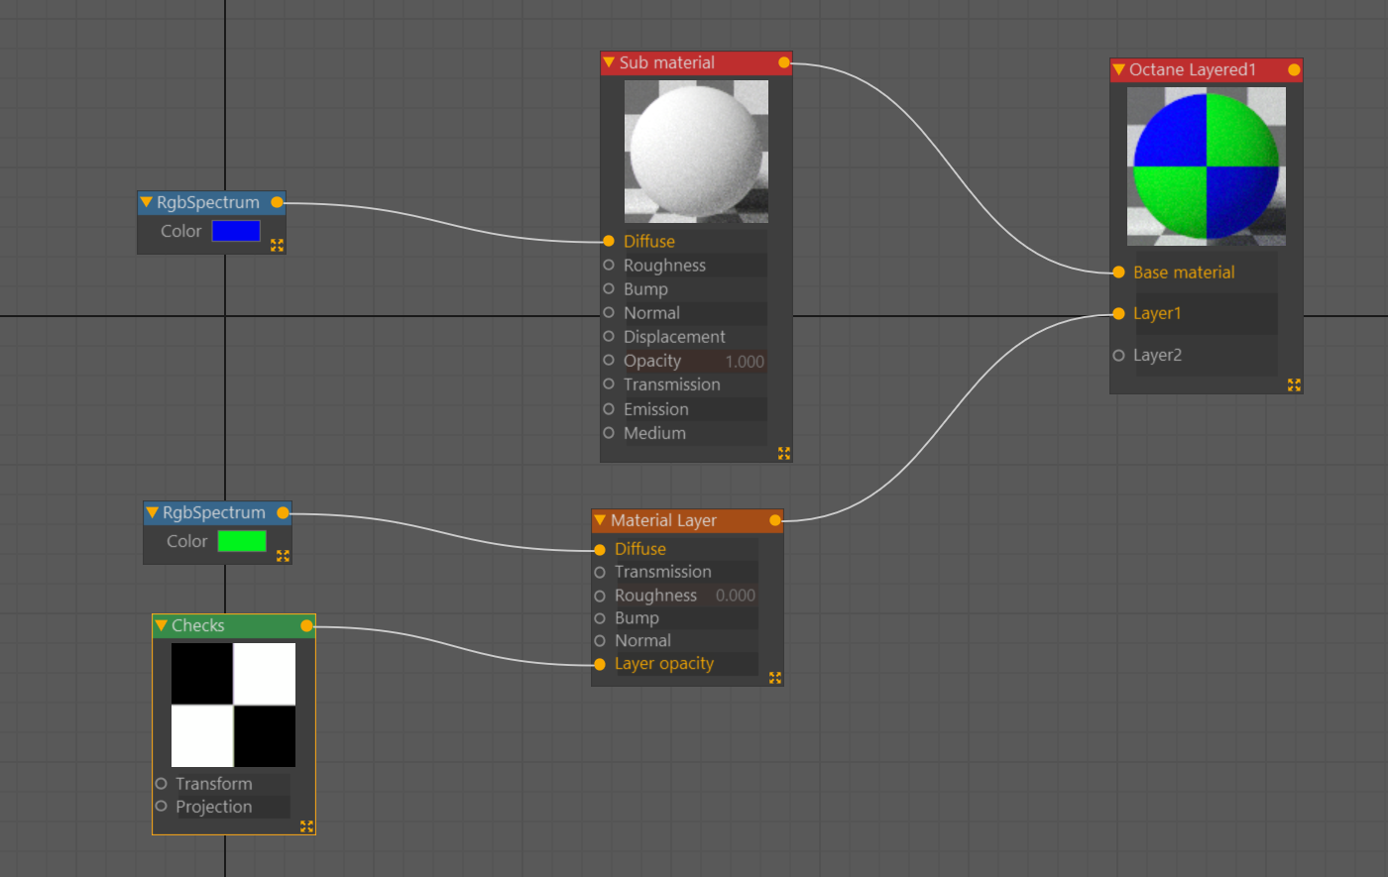1388x877 pixels.
Task: Select the Checks node output pin
Action: [x=306, y=625]
